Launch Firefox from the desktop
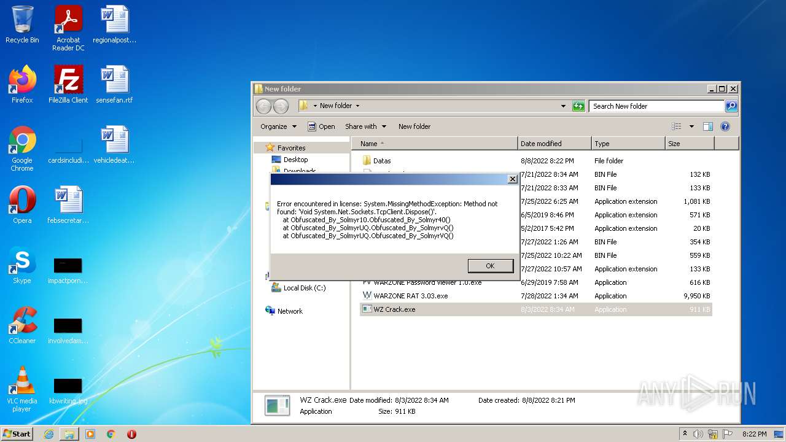This screenshot has height=442, width=786. tap(22, 85)
